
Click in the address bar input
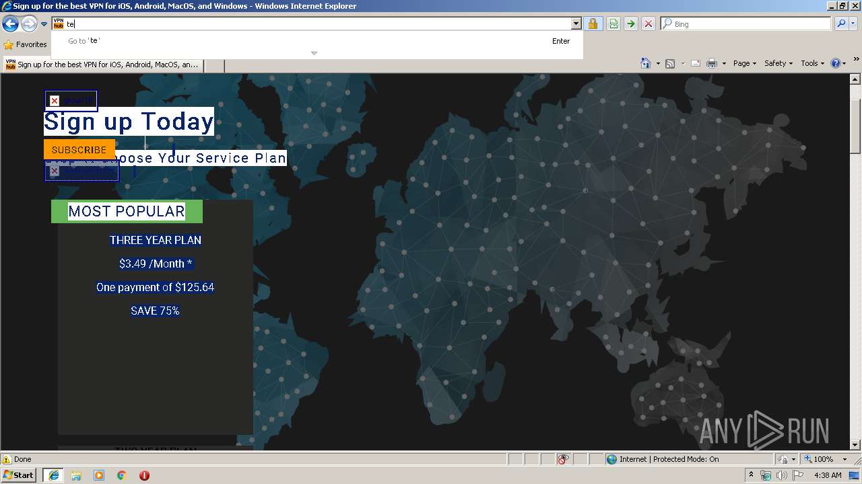pyautogui.click(x=317, y=24)
